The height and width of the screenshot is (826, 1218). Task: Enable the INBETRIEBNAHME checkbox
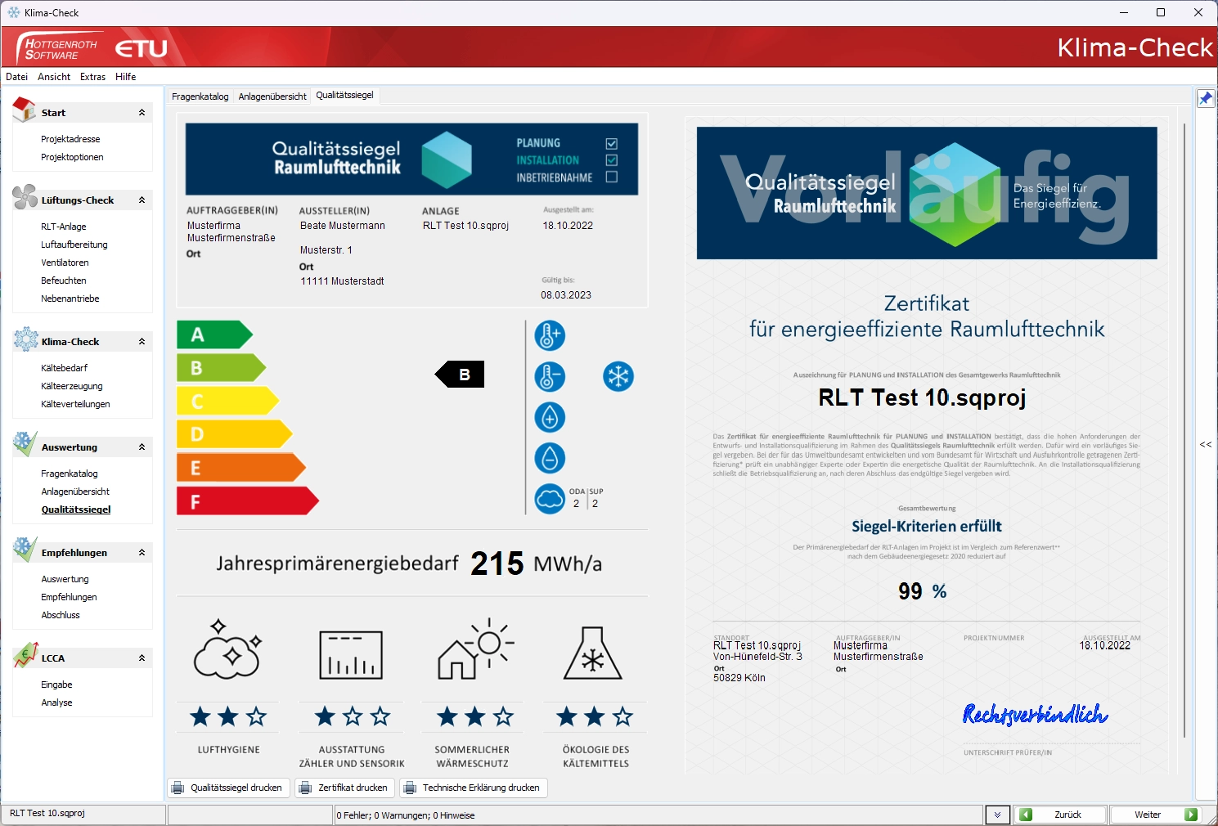[611, 177]
